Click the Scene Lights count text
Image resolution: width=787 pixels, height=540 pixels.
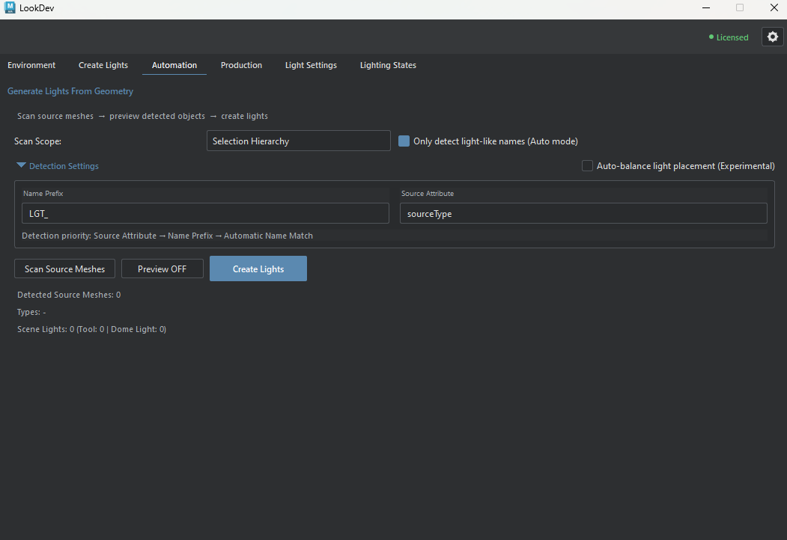[x=91, y=329]
